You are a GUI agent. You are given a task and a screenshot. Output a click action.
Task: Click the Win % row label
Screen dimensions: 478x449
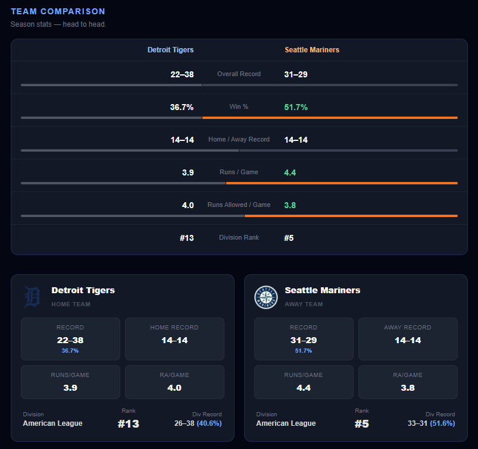[239, 106]
